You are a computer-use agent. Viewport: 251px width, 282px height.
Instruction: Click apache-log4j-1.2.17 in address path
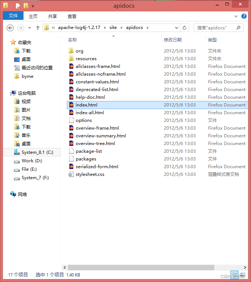[79, 28]
